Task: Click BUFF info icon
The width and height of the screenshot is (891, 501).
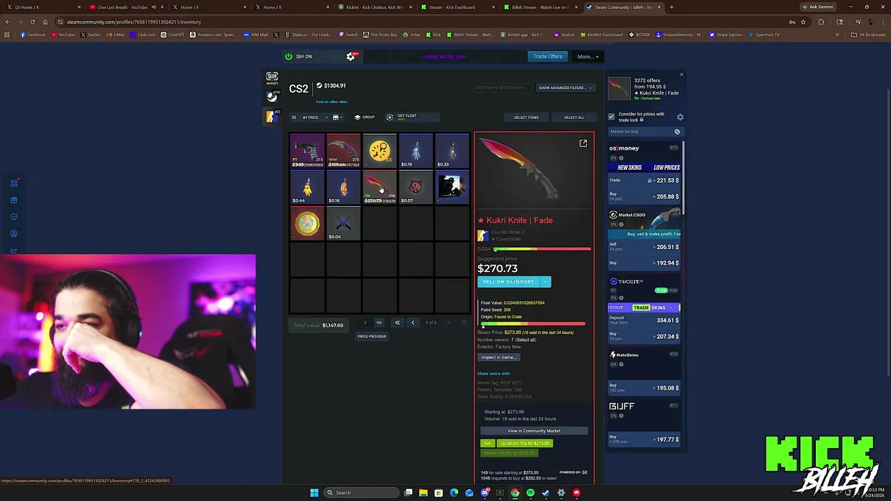Action: pos(621,416)
